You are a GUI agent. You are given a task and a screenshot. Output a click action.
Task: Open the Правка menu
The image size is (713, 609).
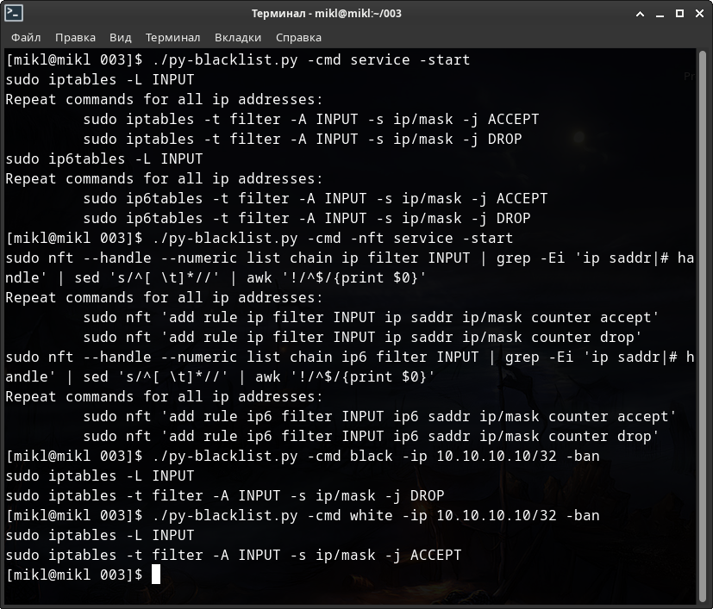coord(75,37)
